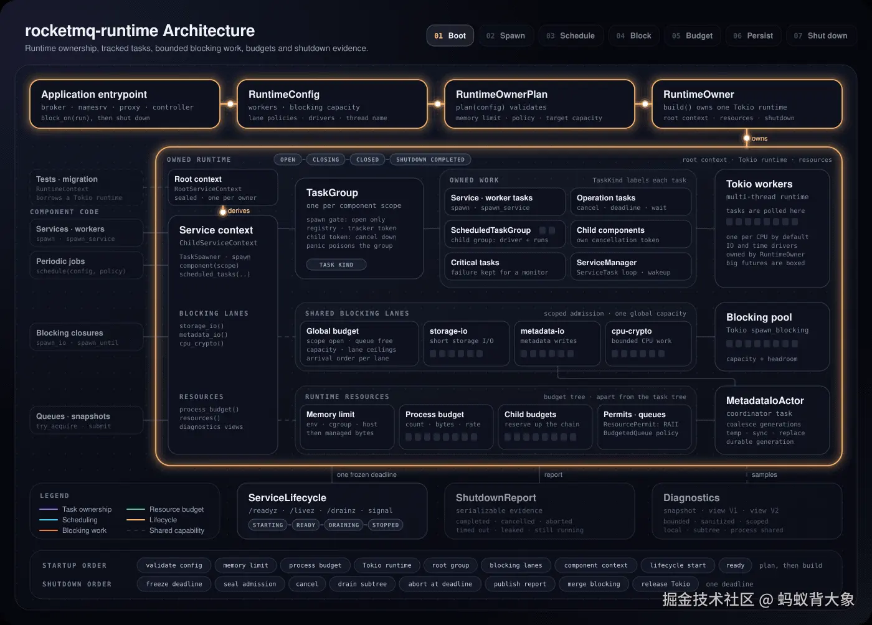Select the validate config startup step
The width and height of the screenshot is (872, 625).
174,565
